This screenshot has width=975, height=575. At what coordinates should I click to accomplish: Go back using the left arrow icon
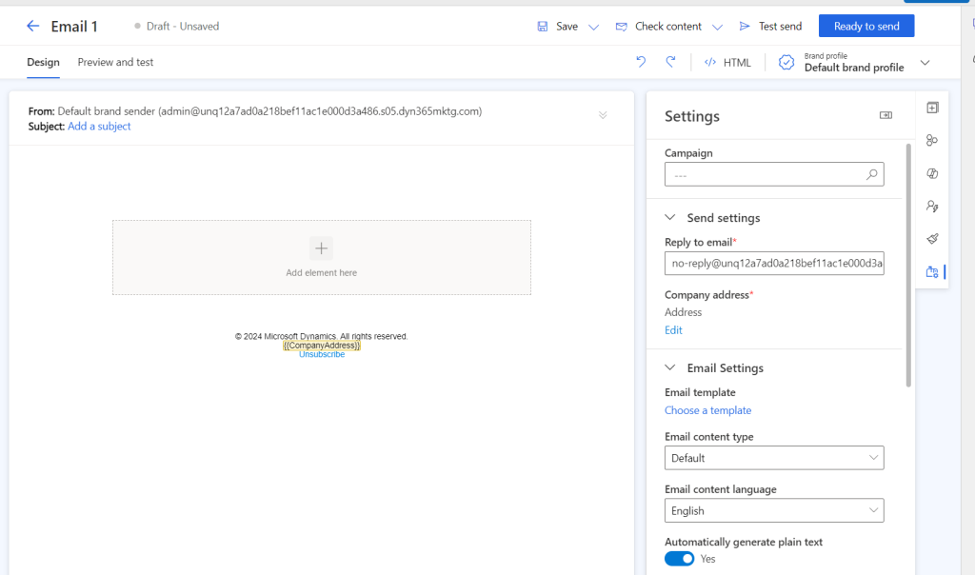click(33, 26)
